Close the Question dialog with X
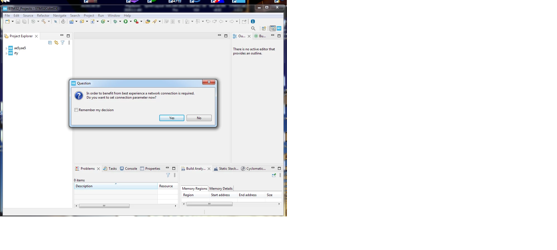This screenshot has height=250, width=557. pyautogui.click(x=209, y=82)
